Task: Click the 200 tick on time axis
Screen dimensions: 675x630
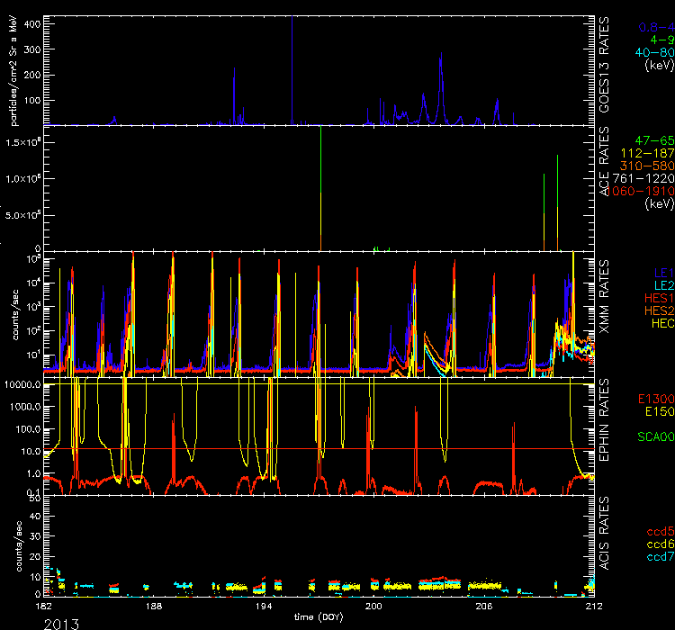Action: [373, 607]
